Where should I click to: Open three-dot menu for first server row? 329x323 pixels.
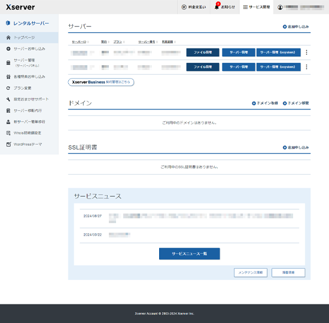(306, 52)
